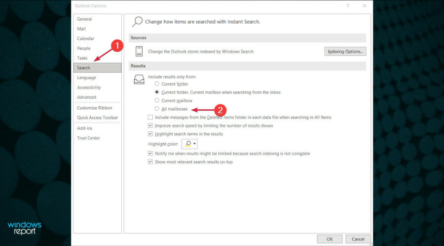Choose the All mailboxes radio option
Screen dimensions: 444x246
pyautogui.click(x=156, y=109)
